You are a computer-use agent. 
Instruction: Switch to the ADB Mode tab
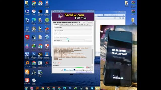69,25
